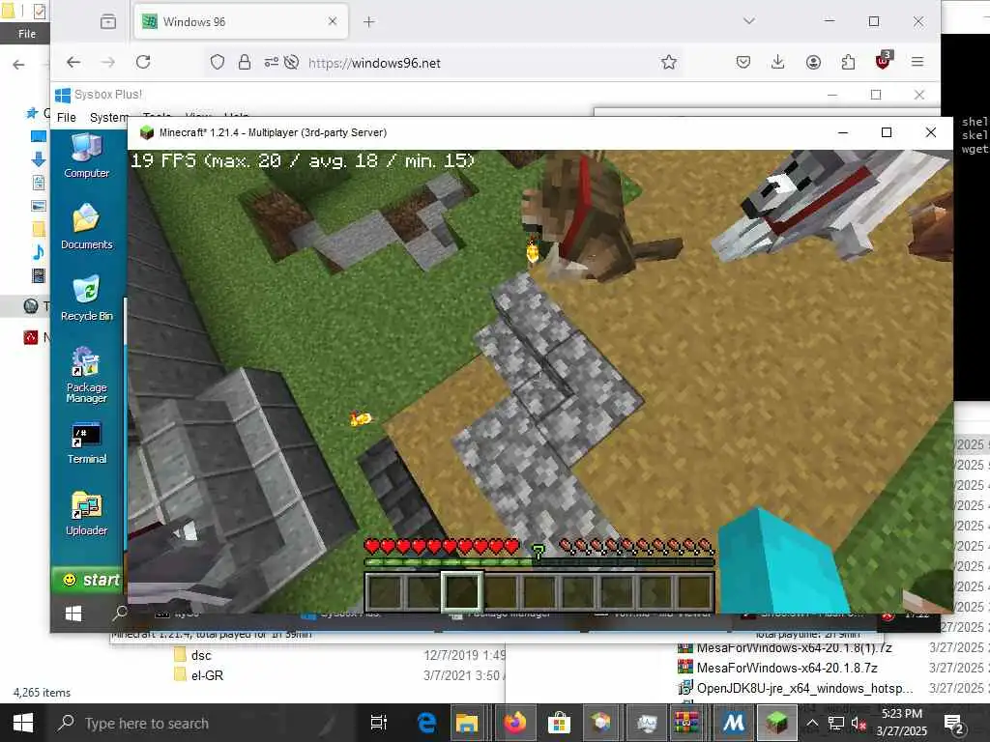Click the Firefox back arrow

(73, 62)
